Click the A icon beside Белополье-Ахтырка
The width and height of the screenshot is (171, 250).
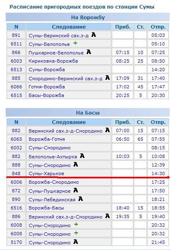pos(82,155)
